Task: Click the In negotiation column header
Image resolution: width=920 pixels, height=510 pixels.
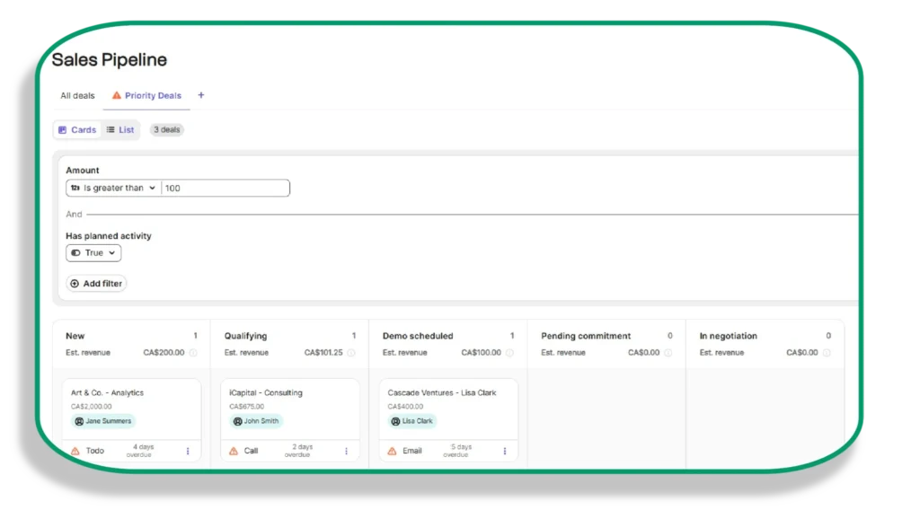Action: coord(728,336)
